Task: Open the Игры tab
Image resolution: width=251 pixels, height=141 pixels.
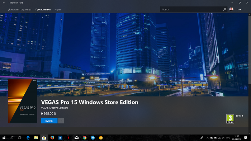Action: pos(58,10)
